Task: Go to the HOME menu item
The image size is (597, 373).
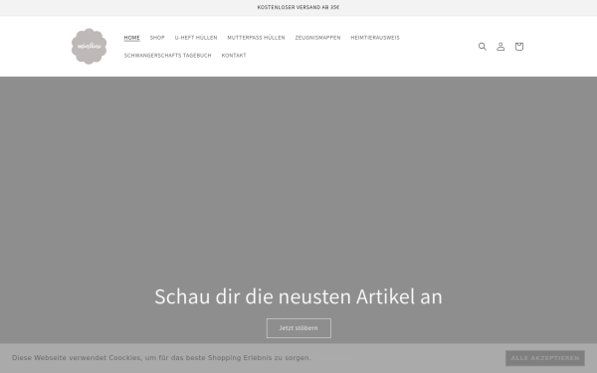Action: pyautogui.click(x=131, y=38)
